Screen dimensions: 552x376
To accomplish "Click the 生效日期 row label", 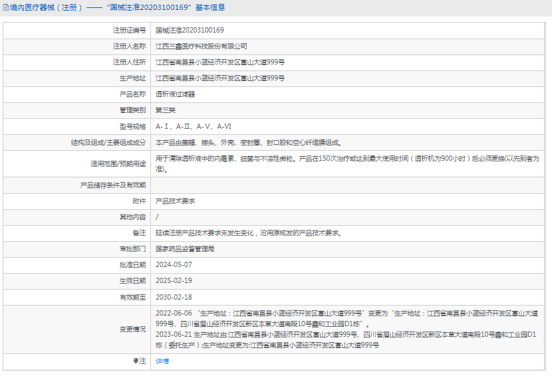I will click(x=133, y=281).
